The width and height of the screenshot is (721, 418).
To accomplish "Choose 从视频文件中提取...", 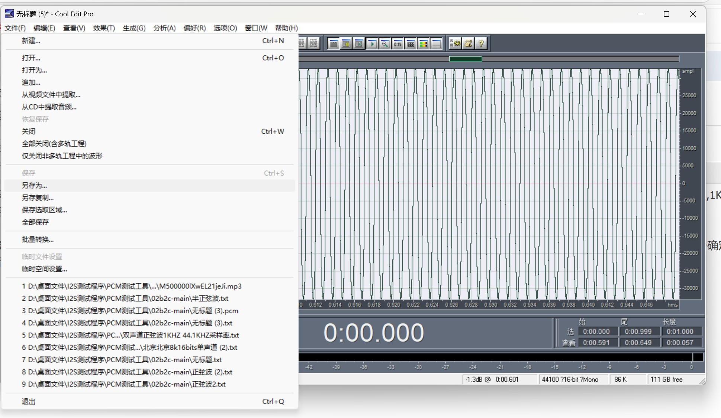I will [149, 95].
